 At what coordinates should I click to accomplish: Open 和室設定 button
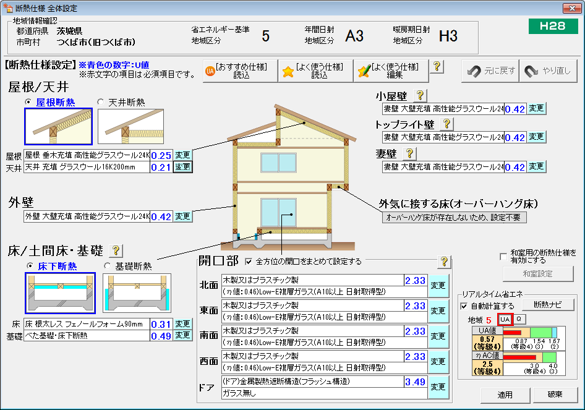[x=538, y=274]
